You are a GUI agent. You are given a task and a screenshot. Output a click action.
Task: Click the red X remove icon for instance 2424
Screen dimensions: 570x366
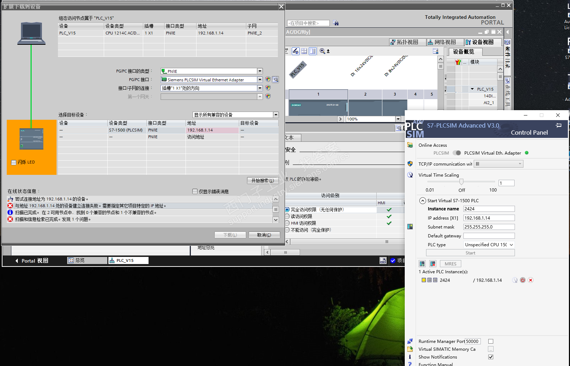tap(531, 280)
